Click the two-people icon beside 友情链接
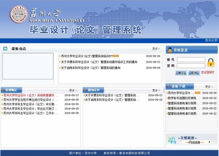 (172, 140)
